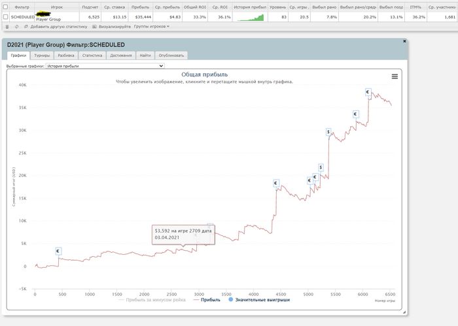Click the Ср. участники column header
The image size is (458, 326).
coord(442,7)
